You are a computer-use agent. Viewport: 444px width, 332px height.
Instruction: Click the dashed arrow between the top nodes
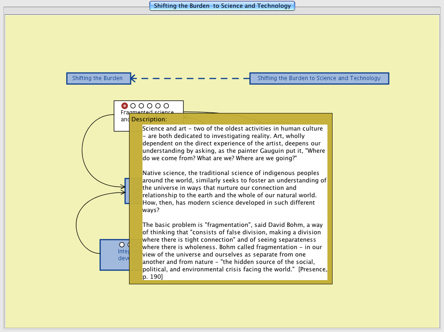[x=190, y=78]
